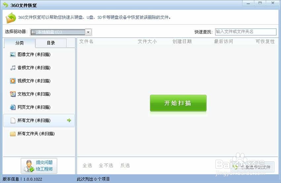Screen dimensions: 281x183
Task: Focus the 快速查找 search input field
Action: 246,32
